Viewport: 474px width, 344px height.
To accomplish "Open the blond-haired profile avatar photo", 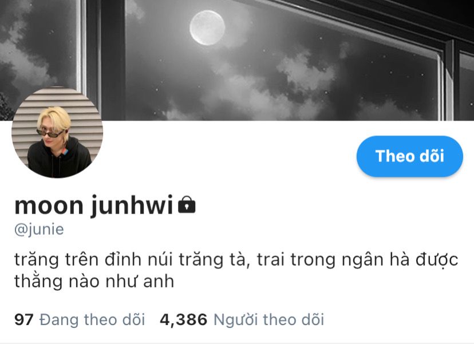I will (x=57, y=132).
